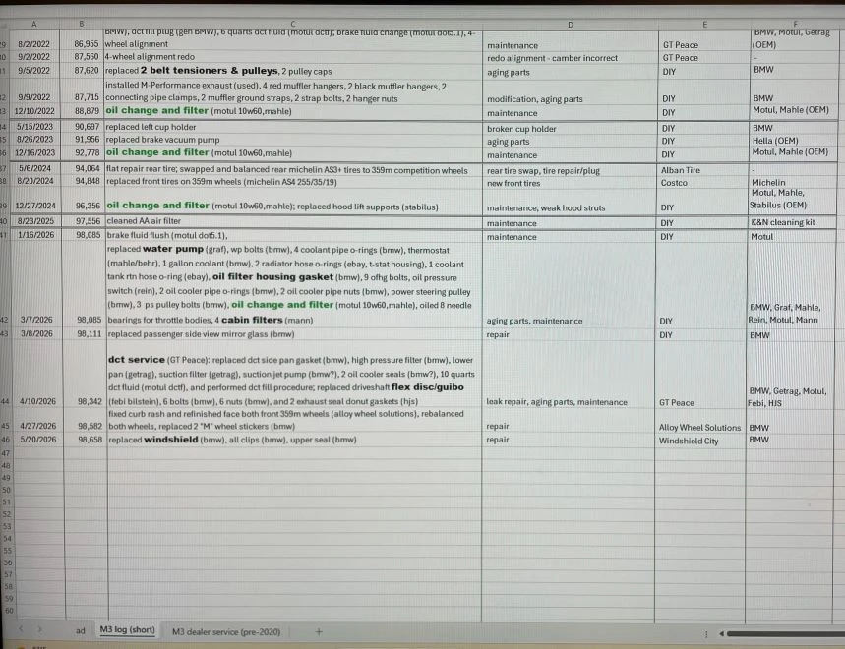The image size is (845, 649).
Task: Select cell 'rear tire swap, tire repair/plug'
Action: (x=571, y=171)
